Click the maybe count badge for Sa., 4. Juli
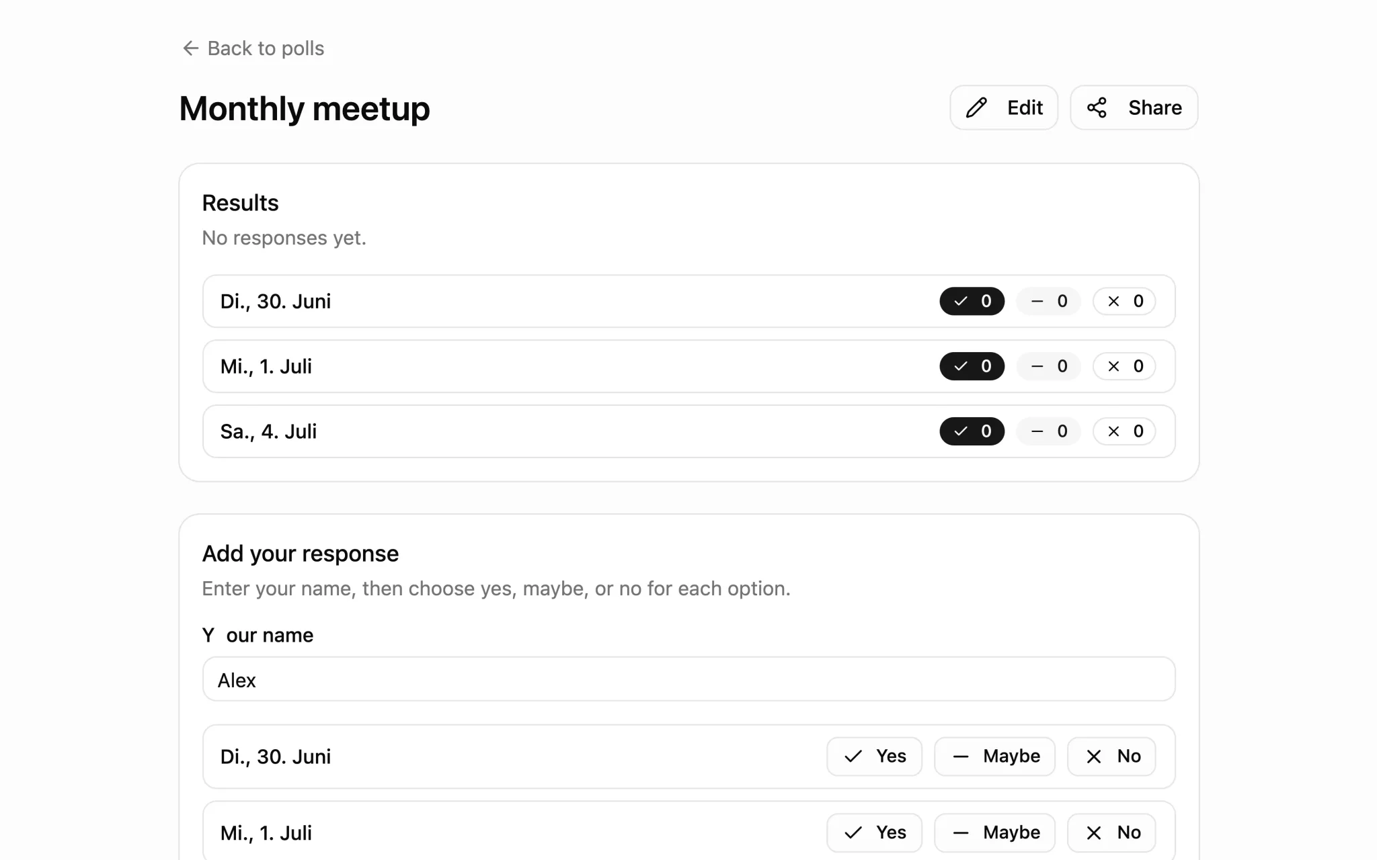The width and height of the screenshot is (1377, 860). (x=1049, y=431)
